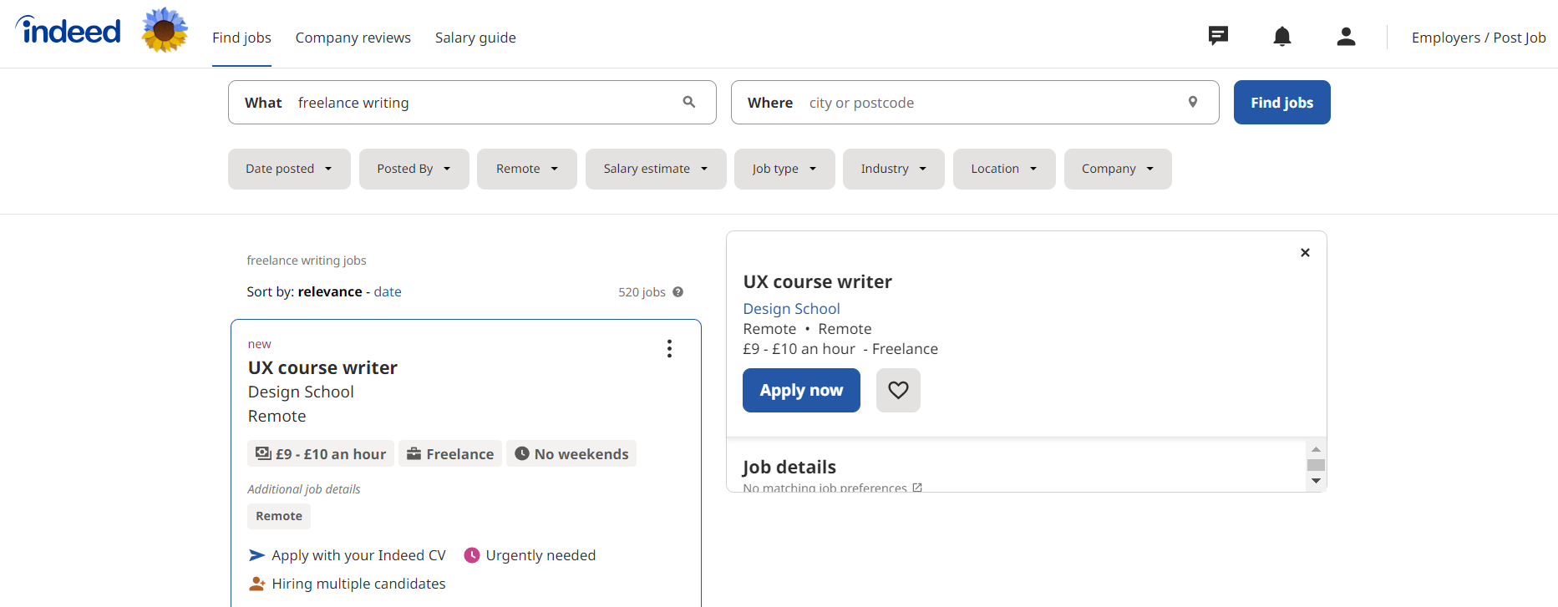Viewport: 1558px width, 607px height.
Task: Click the Freelance tag on the job card
Action: 450,453
